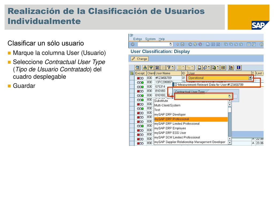
Task: Select mySAP Supplier Relationship Management Developer entry
Action: pyautogui.click(x=191, y=142)
